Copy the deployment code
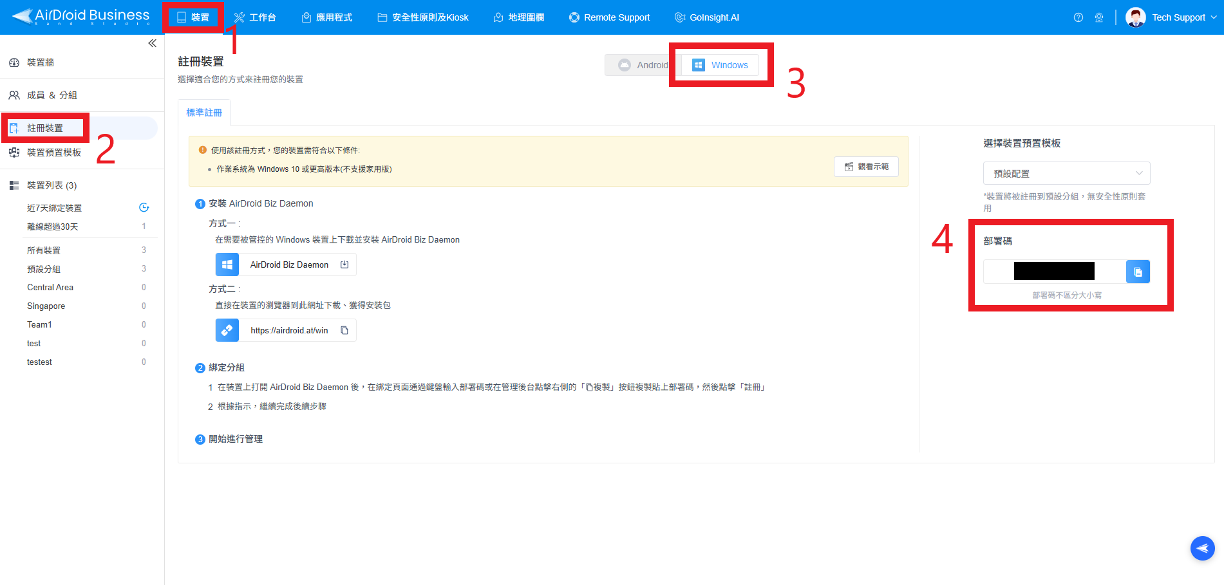 [x=1138, y=272]
